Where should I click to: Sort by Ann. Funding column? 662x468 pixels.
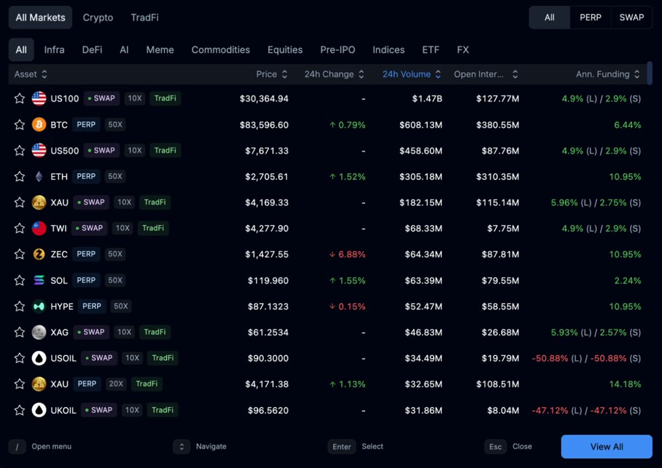coord(608,74)
